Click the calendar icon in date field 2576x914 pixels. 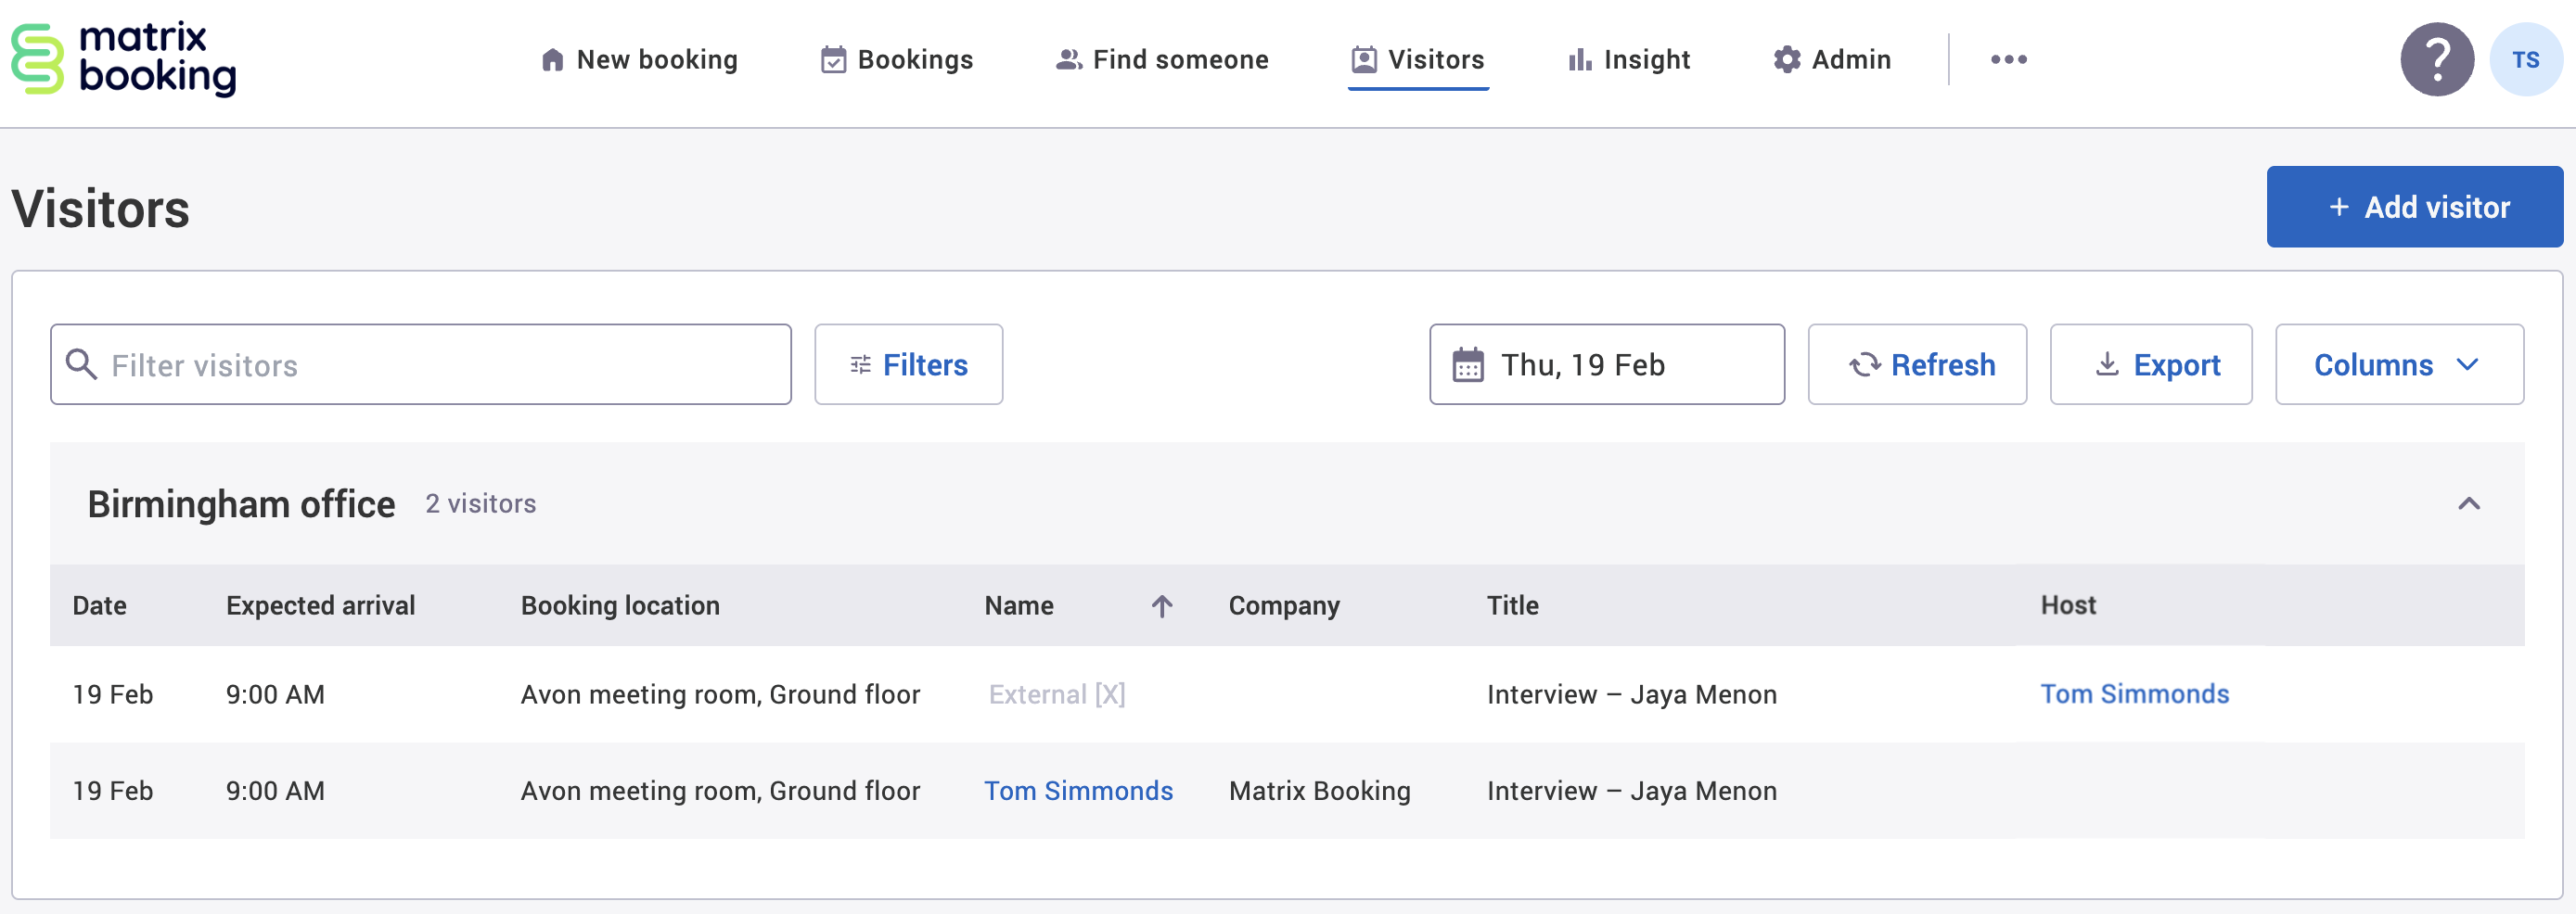coord(1468,365)
